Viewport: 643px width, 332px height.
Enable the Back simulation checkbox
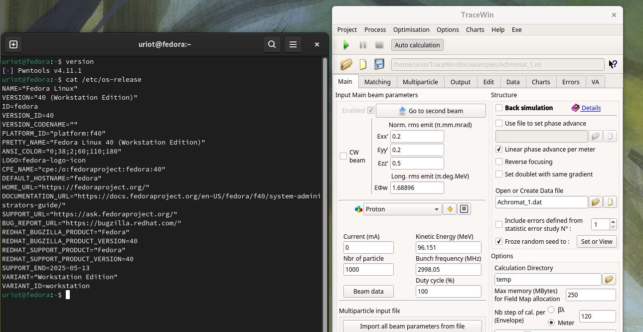click(499, 108)
